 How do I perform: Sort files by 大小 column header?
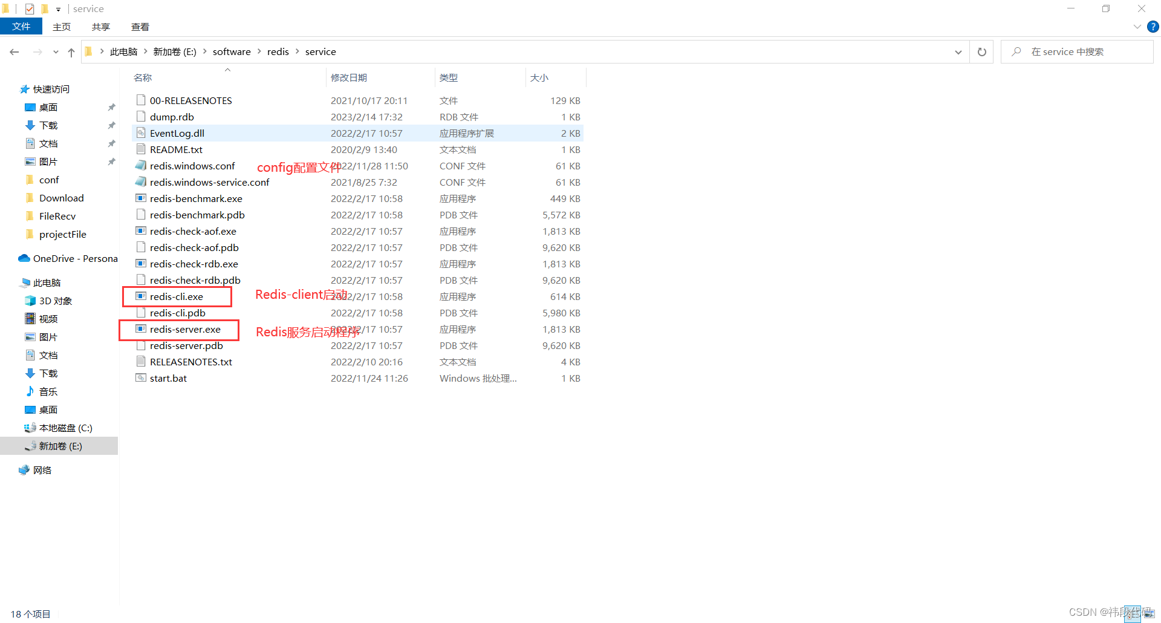pos(539,77)
